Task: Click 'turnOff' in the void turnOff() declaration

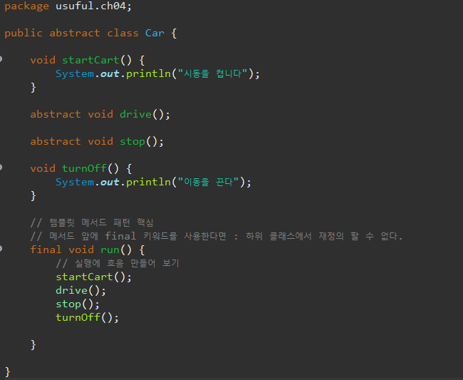Action: click(x=84, y=168)
